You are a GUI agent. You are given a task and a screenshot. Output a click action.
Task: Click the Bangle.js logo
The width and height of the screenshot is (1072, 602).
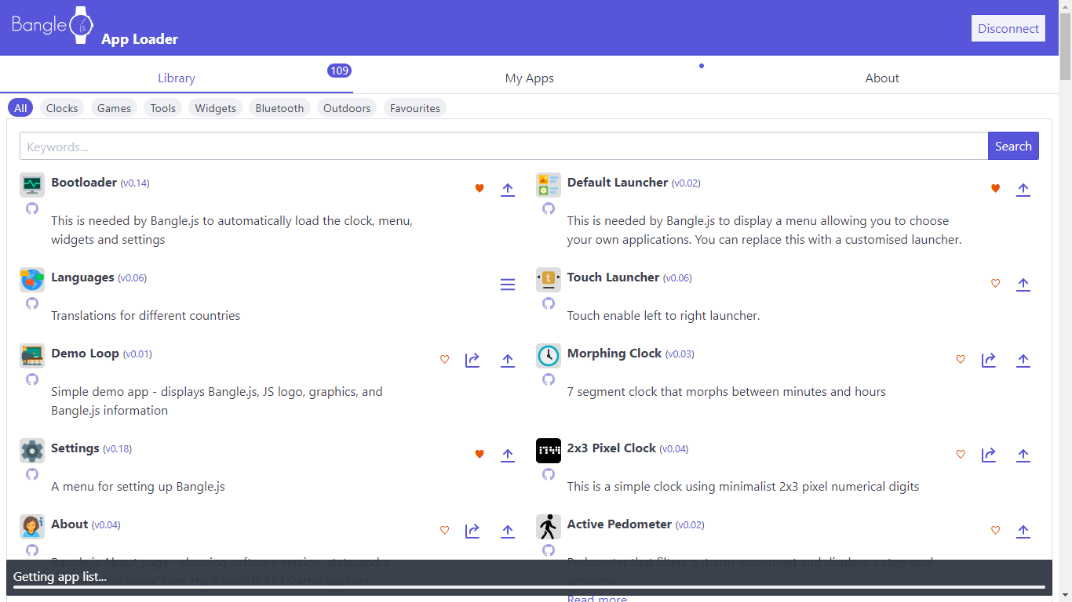pos(53,25)
